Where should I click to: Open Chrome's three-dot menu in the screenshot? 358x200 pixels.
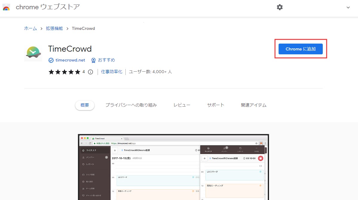pos(265,143)
